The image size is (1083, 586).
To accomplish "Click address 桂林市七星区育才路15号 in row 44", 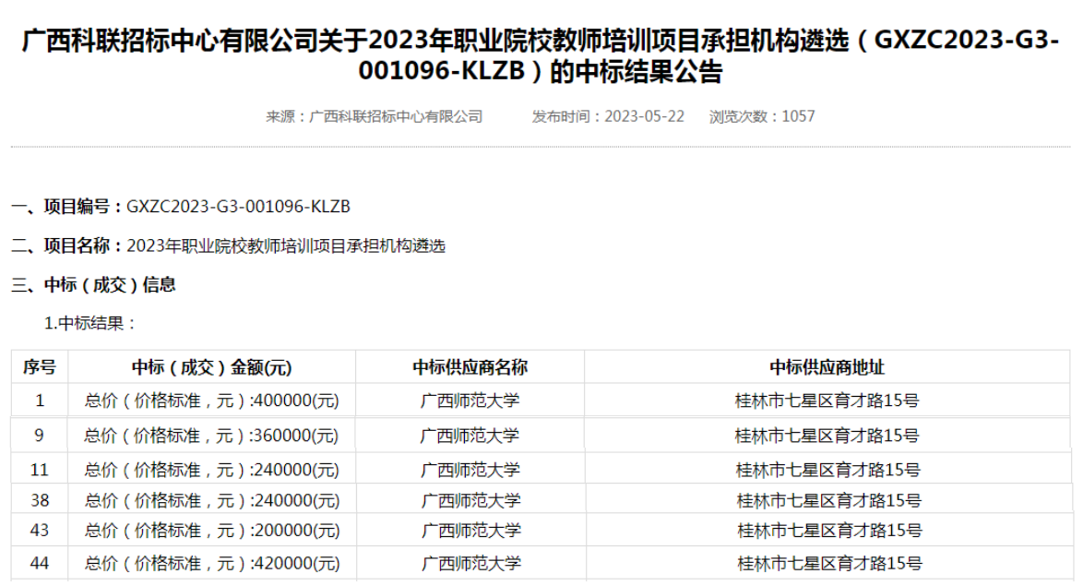I will [x=829, y=563].
